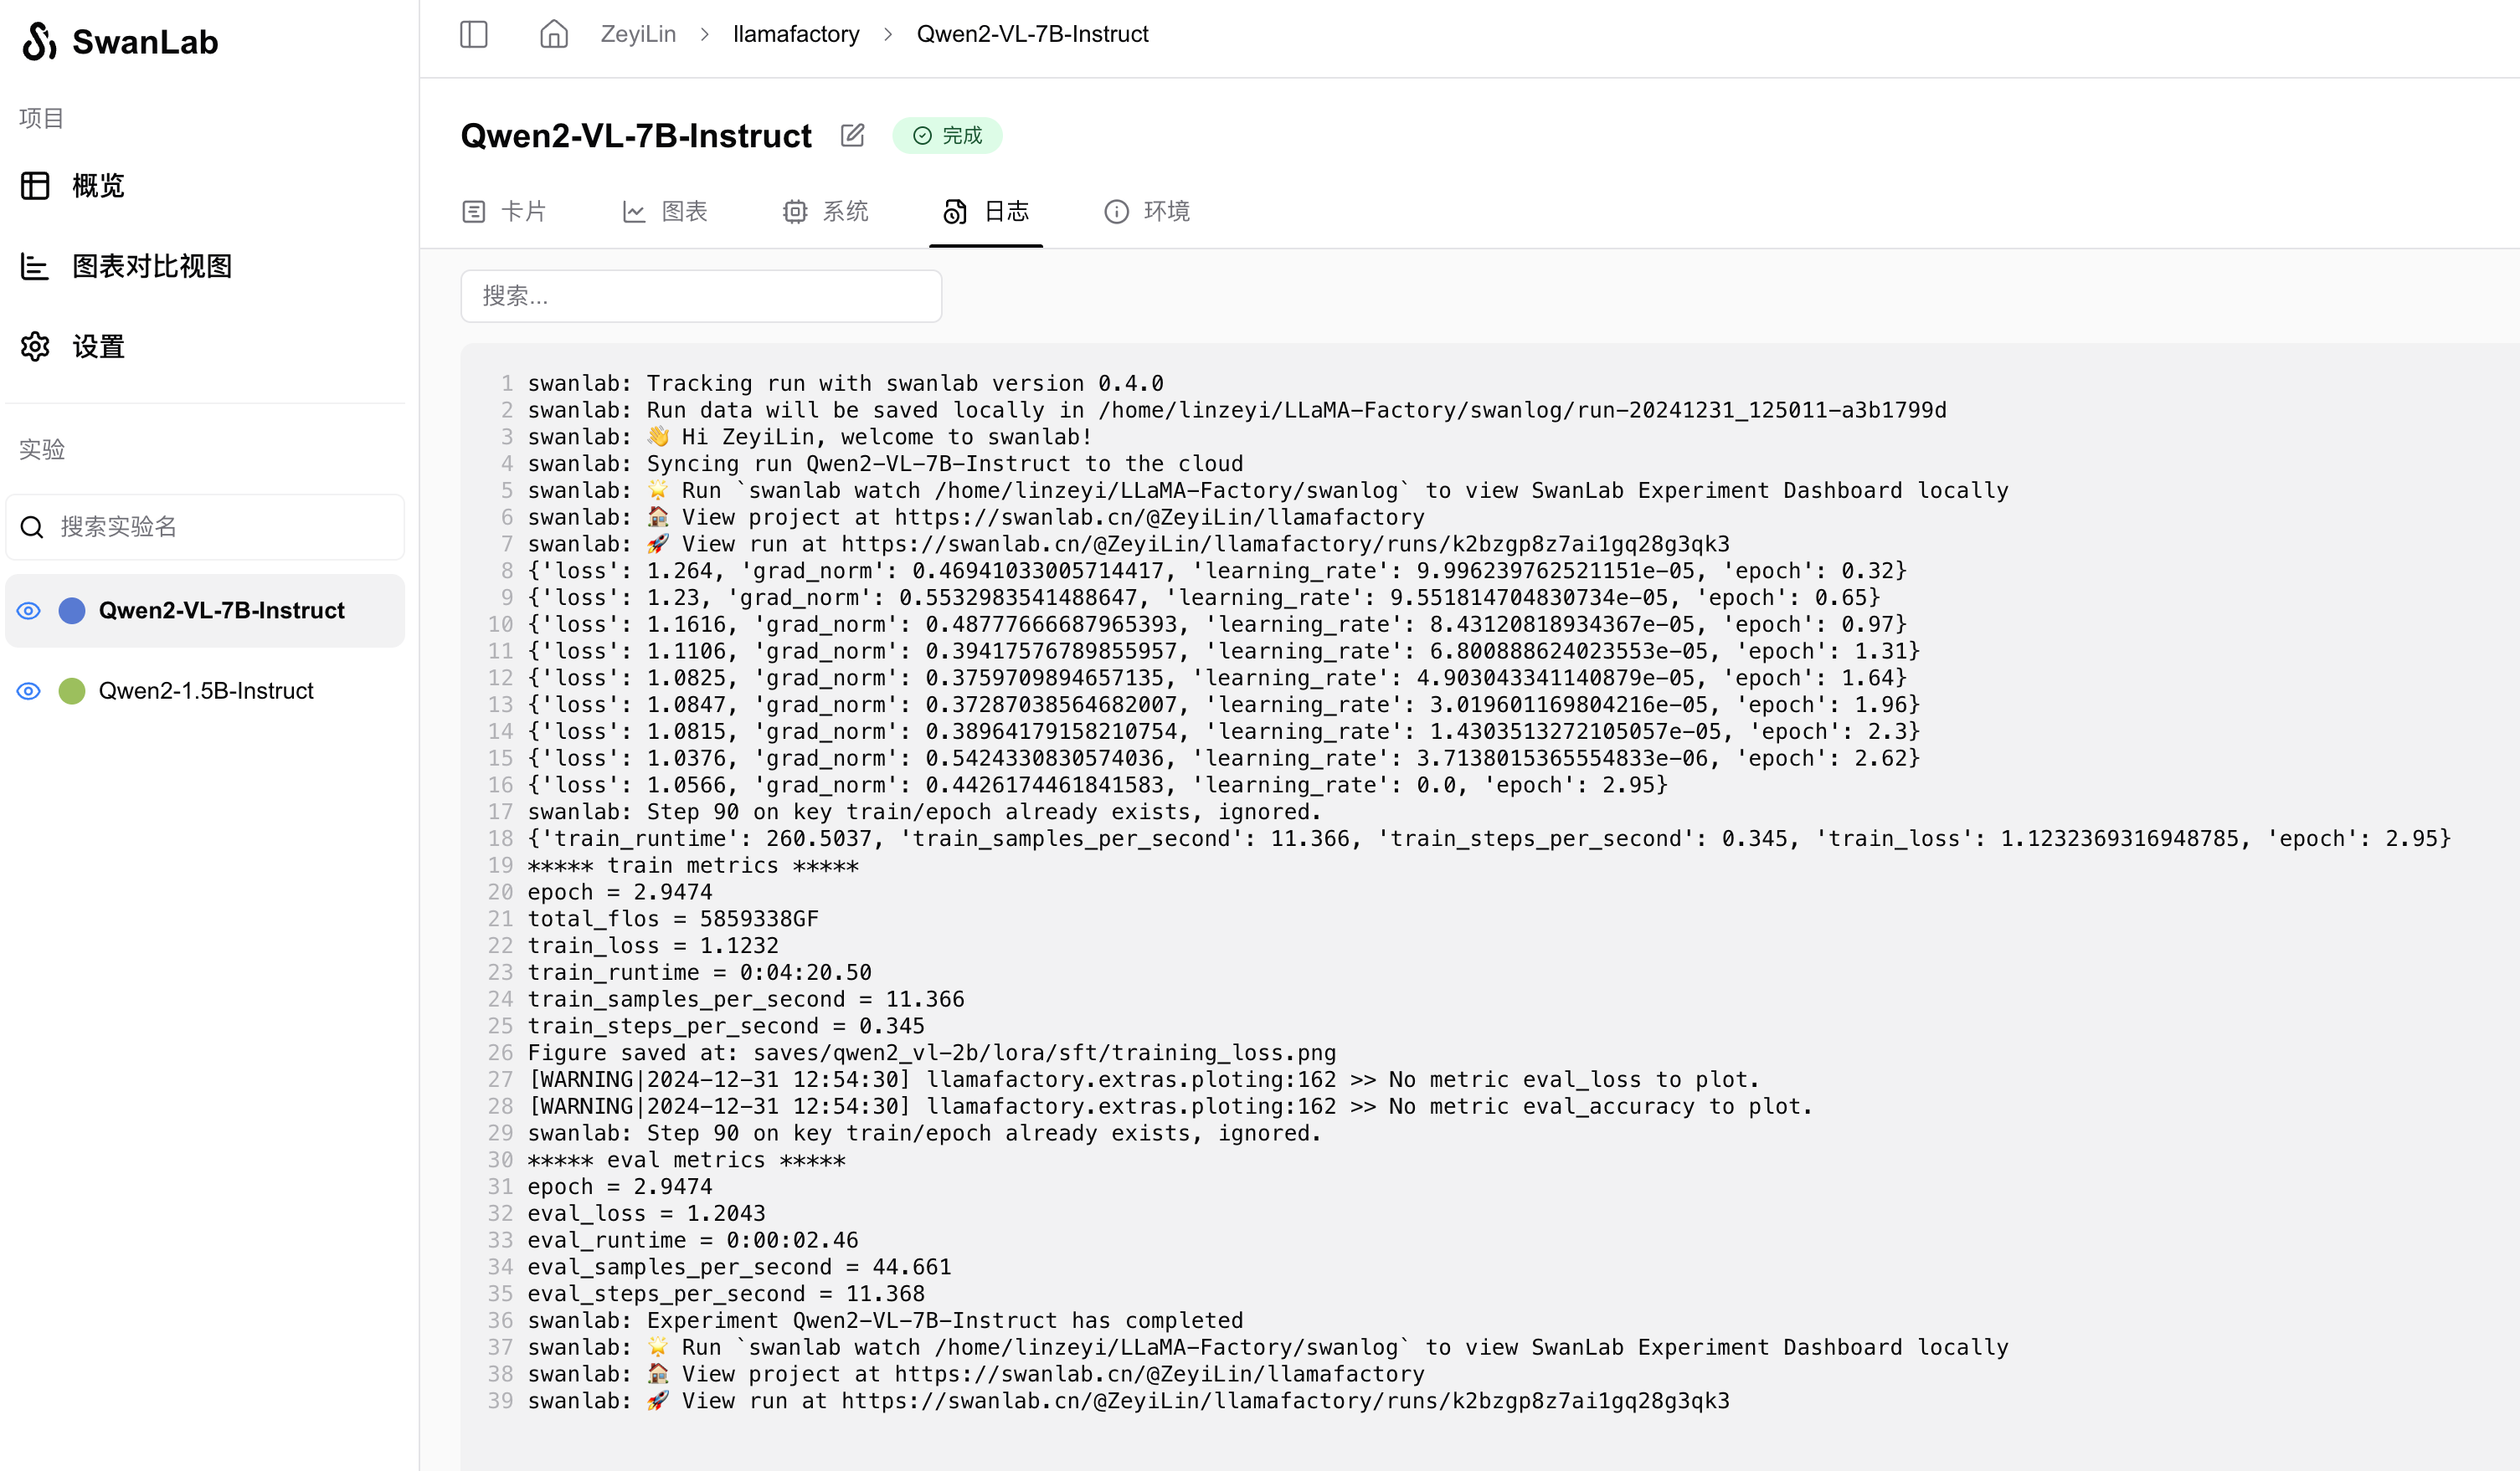
Task: Switch to the 环境 environment tab
Action: [1147, 211]
